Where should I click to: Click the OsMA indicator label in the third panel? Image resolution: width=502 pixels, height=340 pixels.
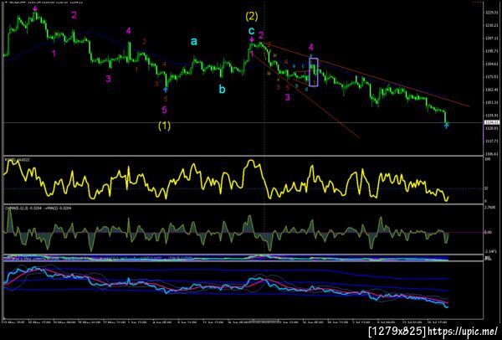(38, 208)
